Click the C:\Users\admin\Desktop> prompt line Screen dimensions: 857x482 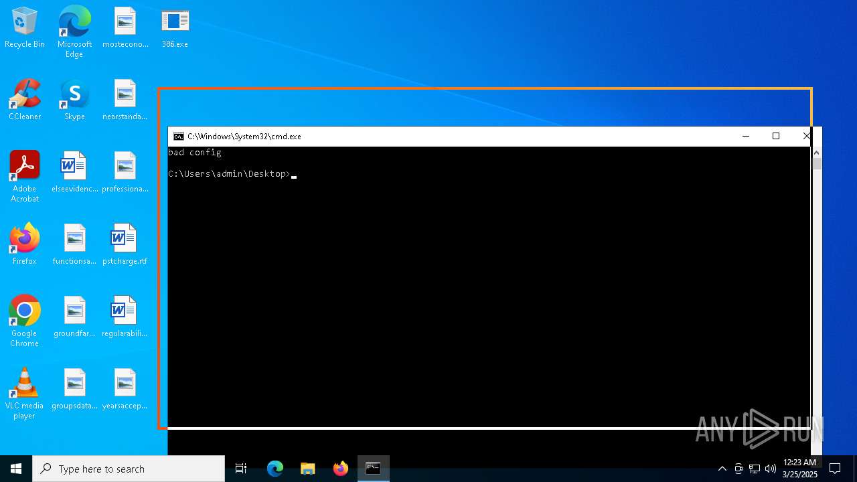(230, 174)
